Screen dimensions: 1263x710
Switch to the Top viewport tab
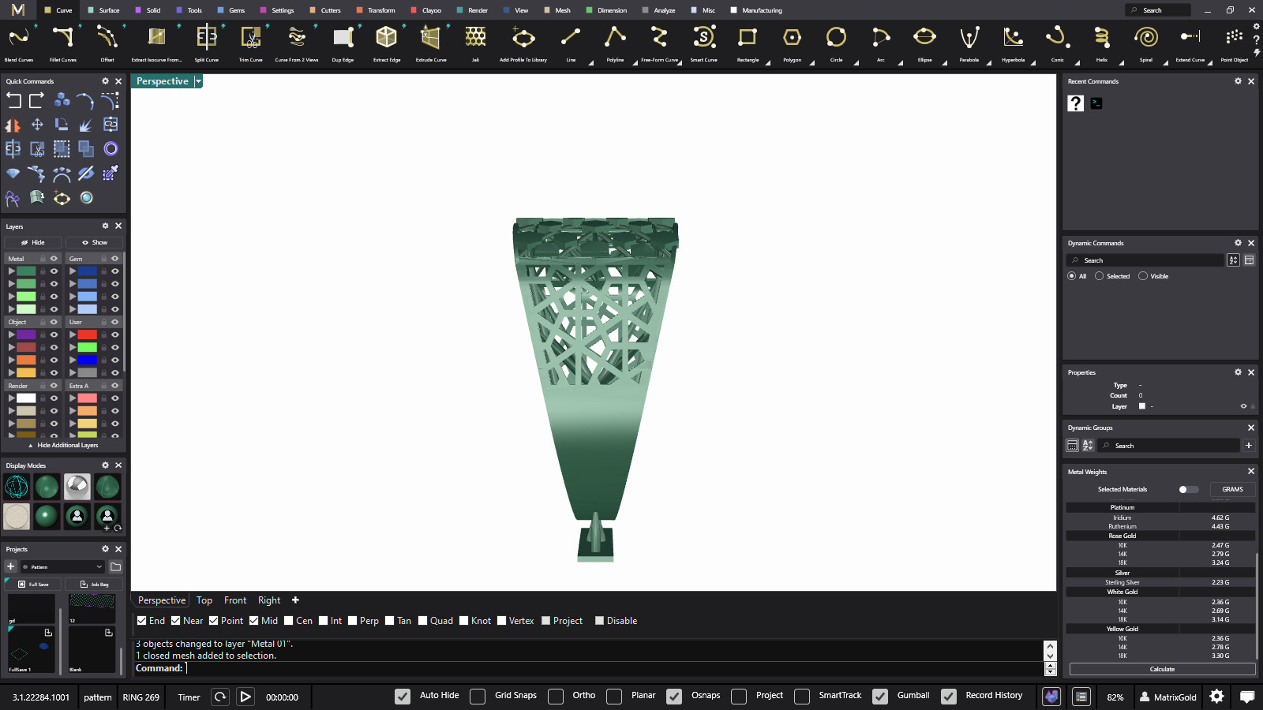[204, 600]
